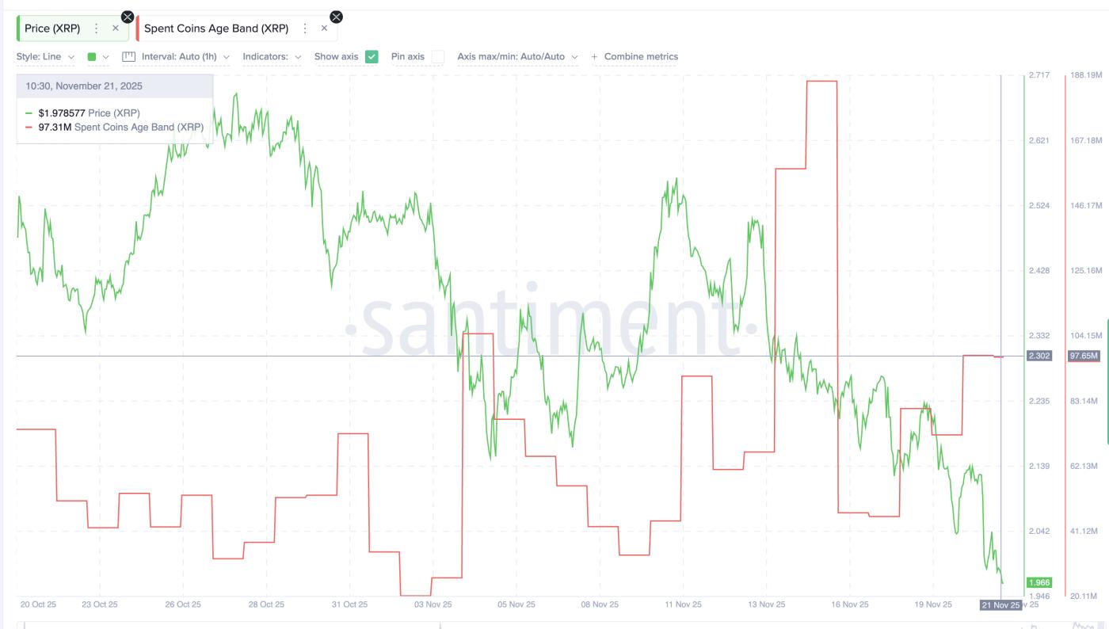Open the Style: Line dropdown
1109x629 pixels.
[44, 56]
